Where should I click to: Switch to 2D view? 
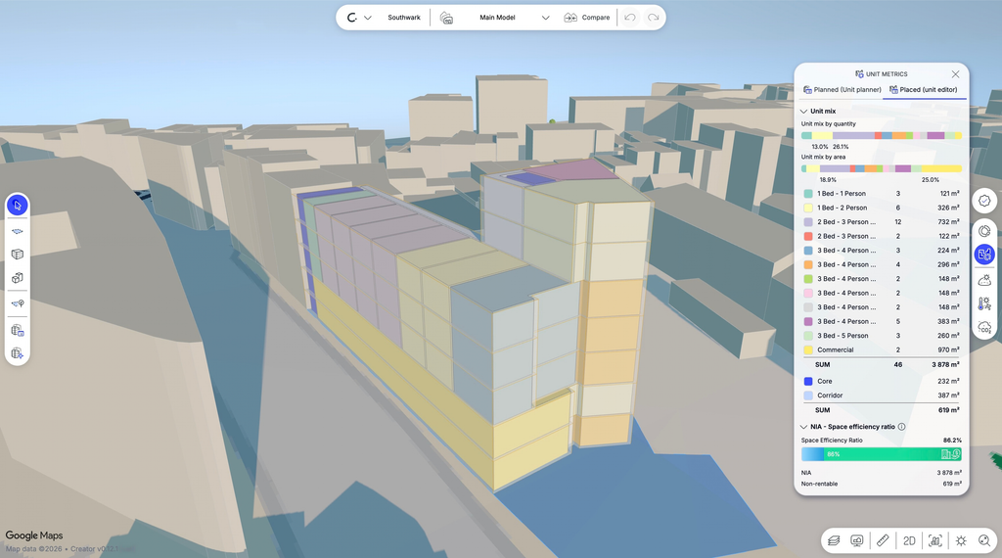click(x=909, y=540)
